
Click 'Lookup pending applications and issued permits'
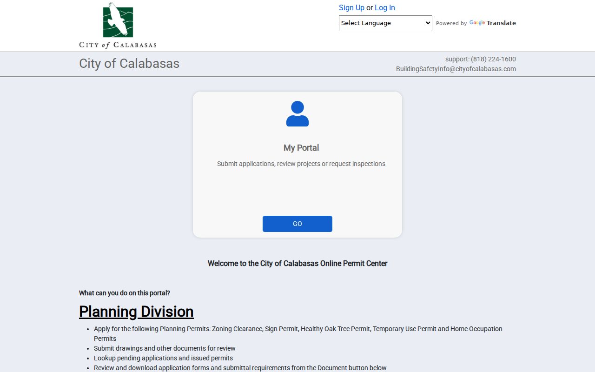163,358
